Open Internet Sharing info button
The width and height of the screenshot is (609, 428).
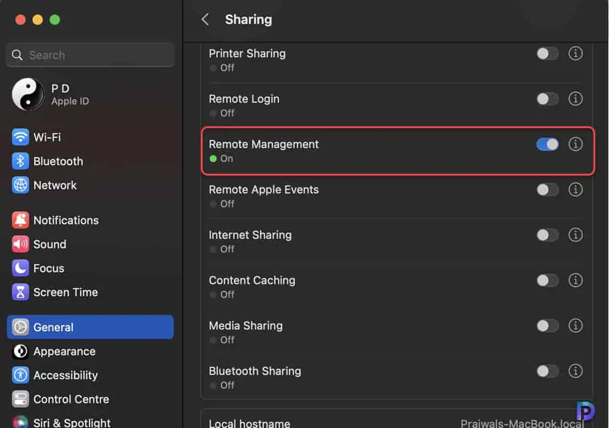(x=575, y=235)
